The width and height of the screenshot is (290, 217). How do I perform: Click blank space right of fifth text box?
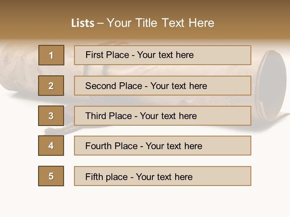point(270,176)
